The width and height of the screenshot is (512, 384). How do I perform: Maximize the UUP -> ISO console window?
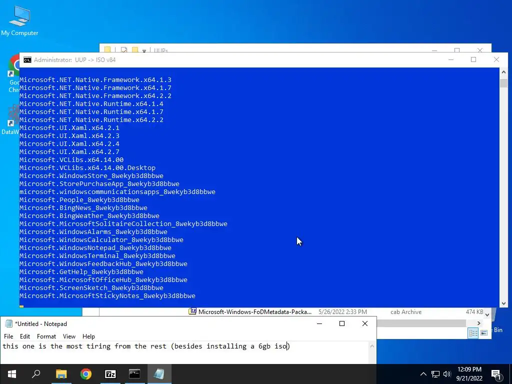473,60
